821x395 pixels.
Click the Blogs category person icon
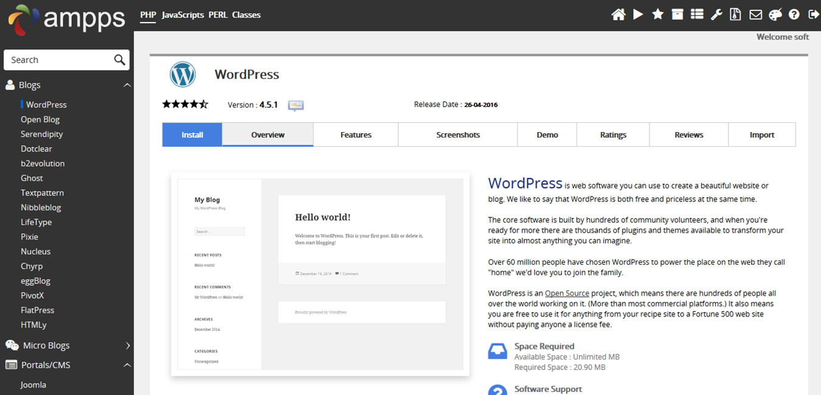(x=10, y=85)
